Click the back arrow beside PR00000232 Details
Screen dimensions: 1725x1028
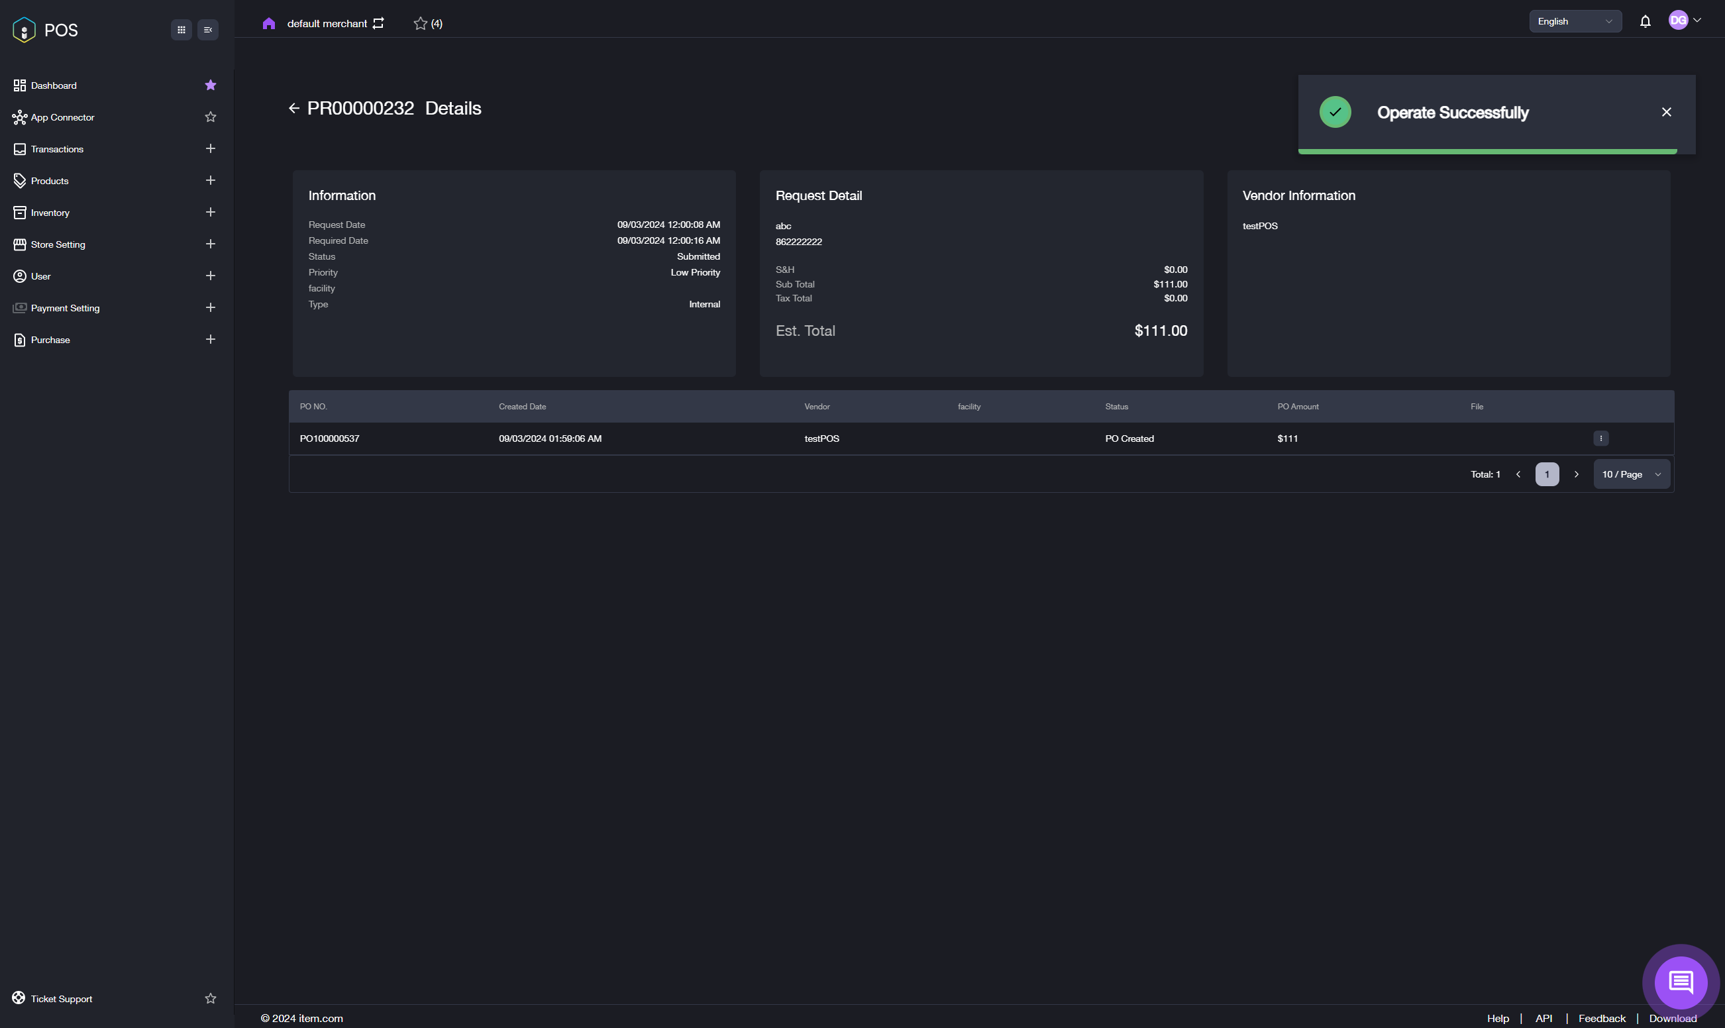[293, 108]
